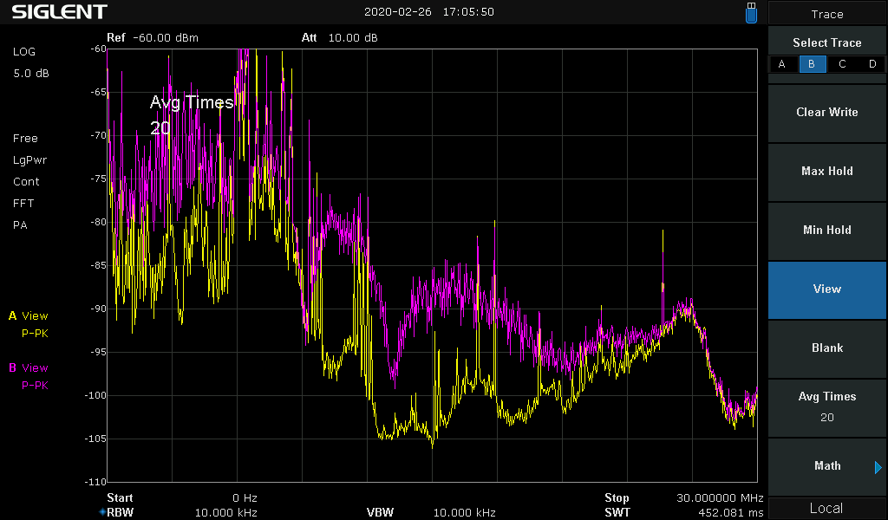Click the yellow trace A View indicator
Screen dimensions: 888x520
[x=29, y=316]
